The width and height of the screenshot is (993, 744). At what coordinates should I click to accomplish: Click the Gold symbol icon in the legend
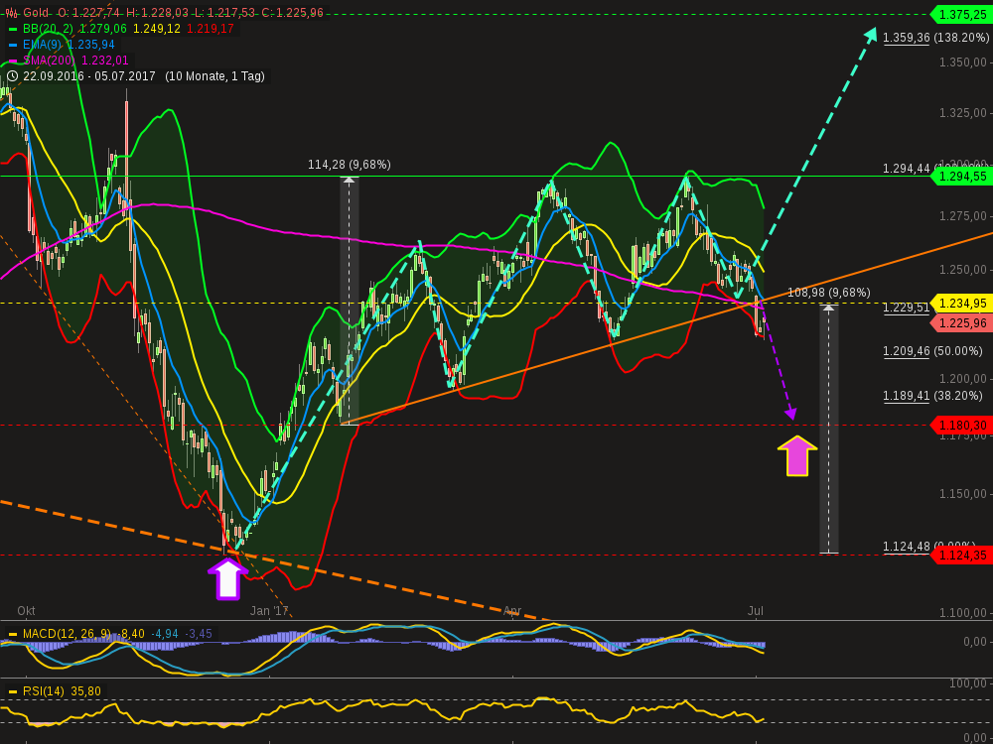point(12,12)
